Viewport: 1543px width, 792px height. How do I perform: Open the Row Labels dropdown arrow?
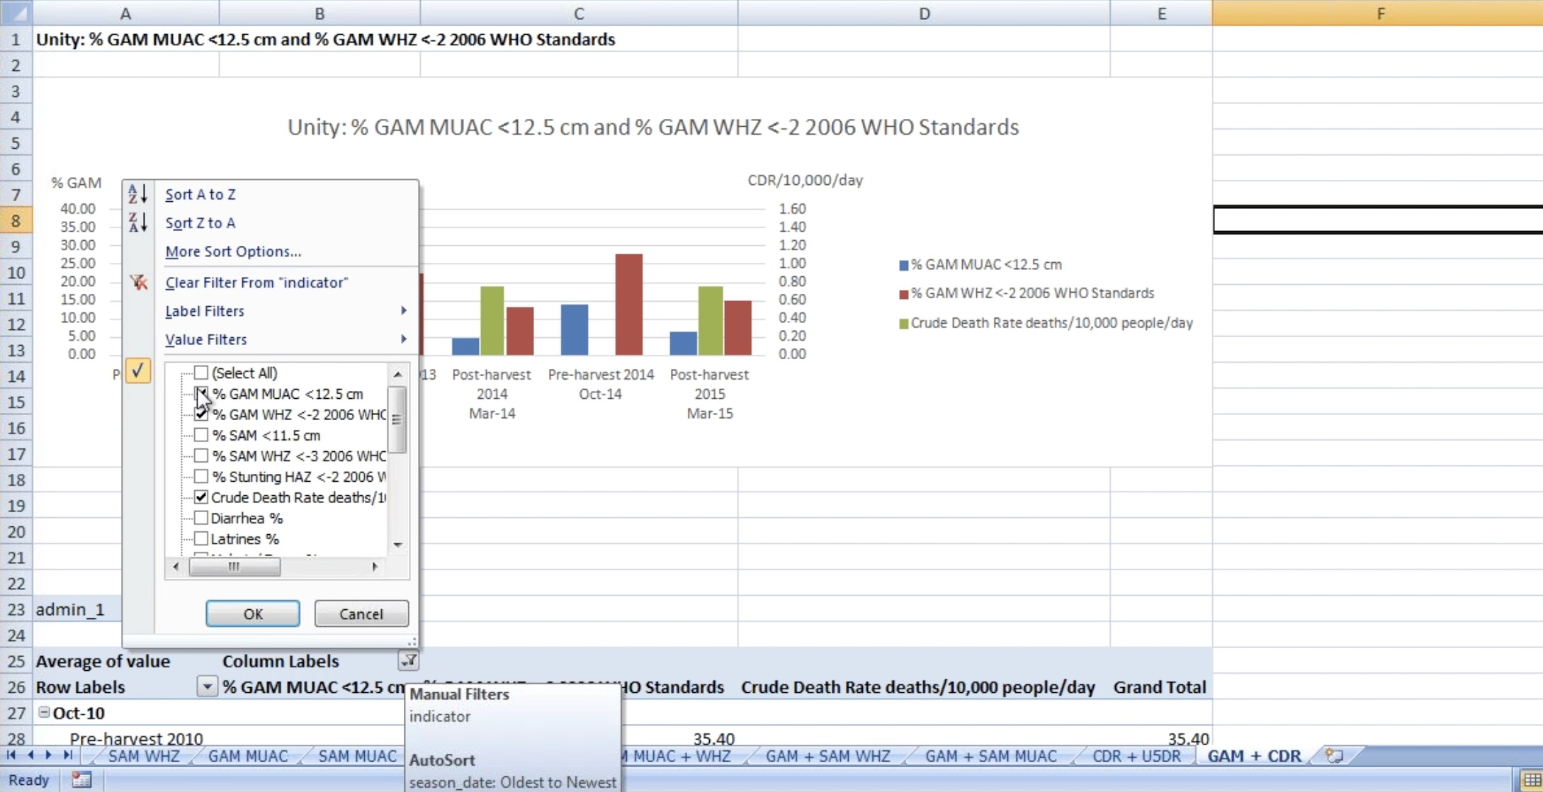206,686
